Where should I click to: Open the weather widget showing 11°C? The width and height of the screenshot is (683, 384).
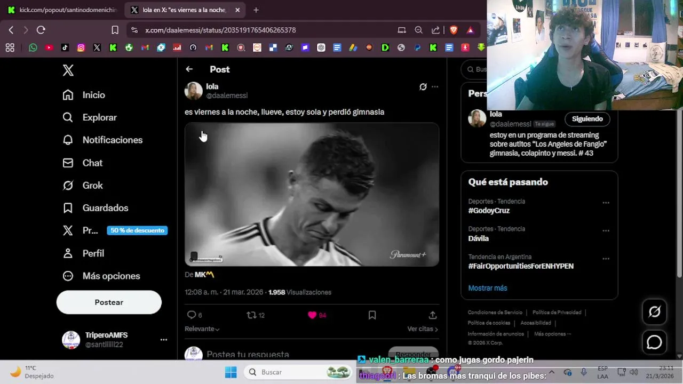33,372
